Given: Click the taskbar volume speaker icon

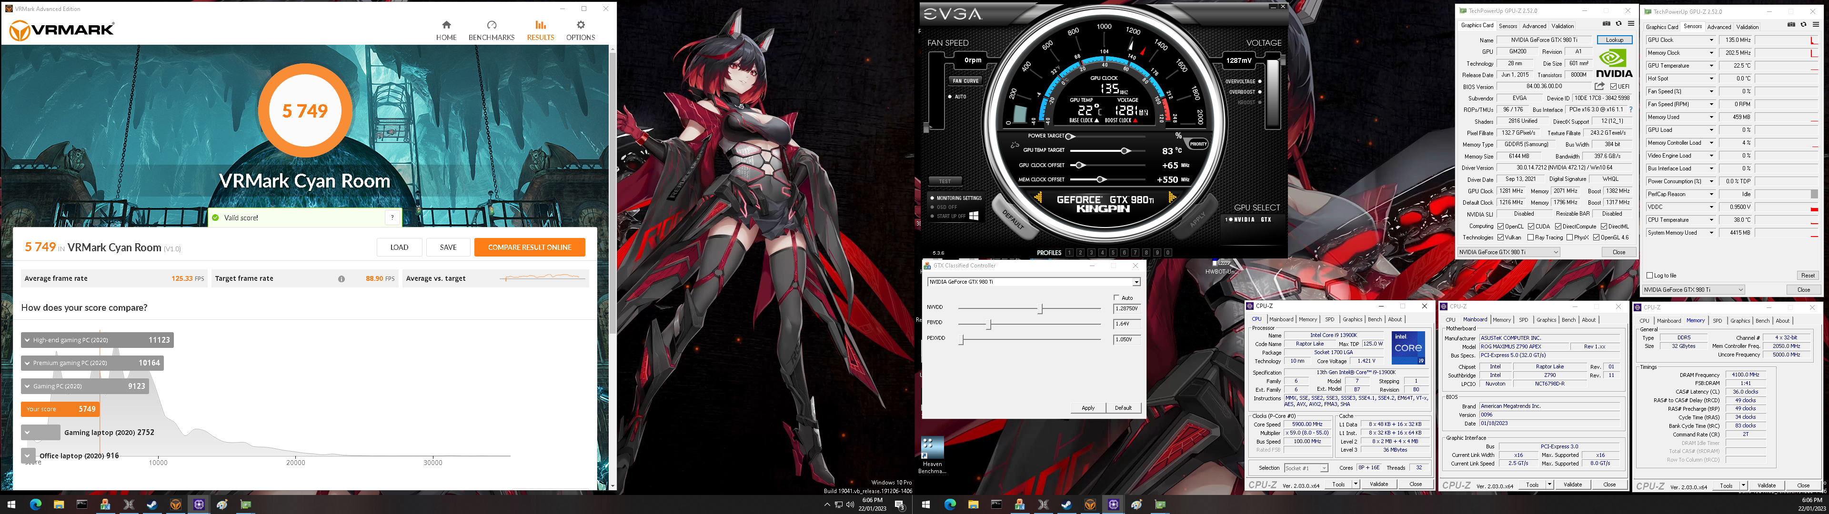Looking at the screenshot, I should pyautogui.click(x=850, y=505).
